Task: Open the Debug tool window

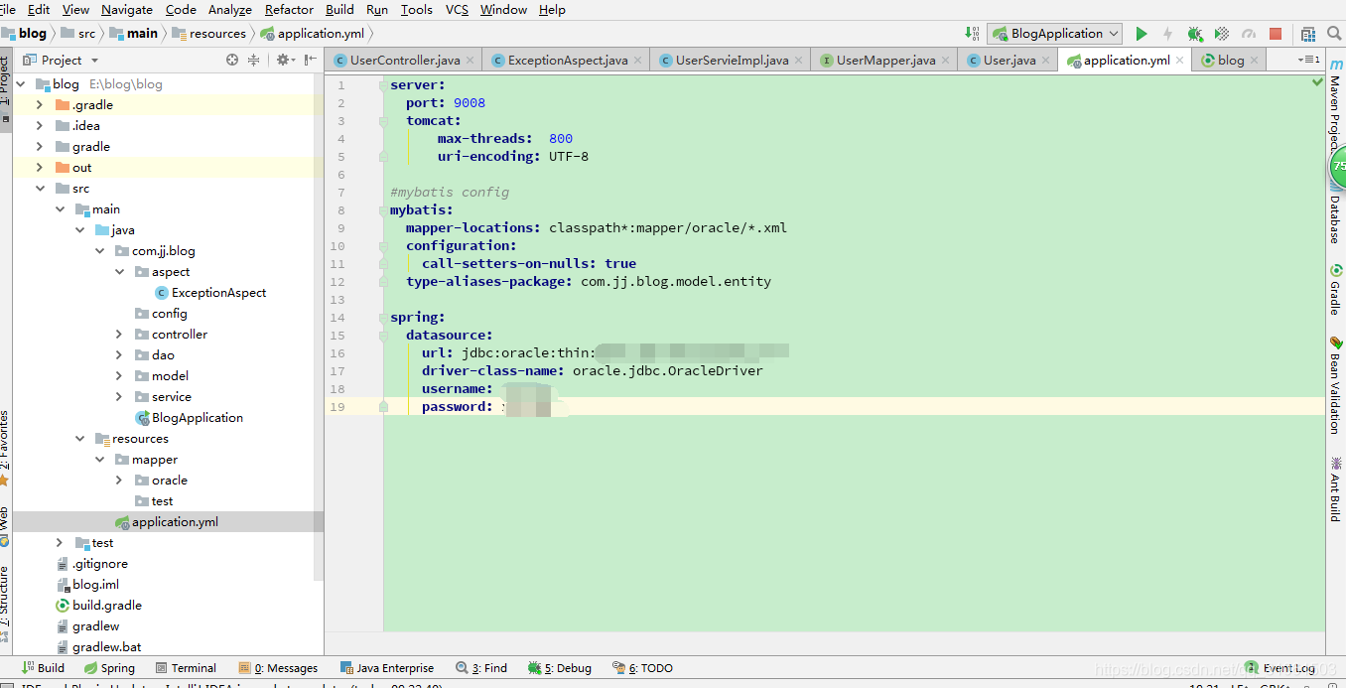Action: tap(560, 668)
